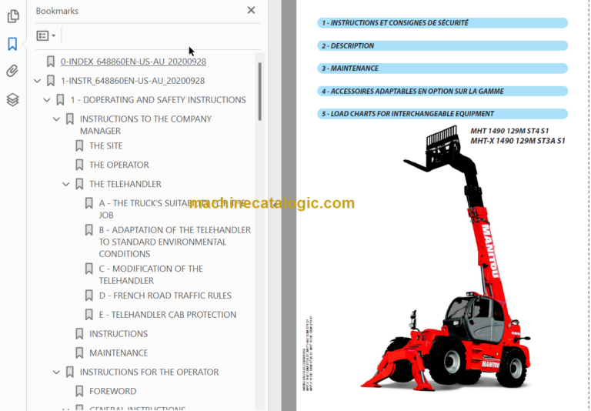Click the bookmarks panel vertical scrollbar
Image resolution: width=591 pixels, height=411 pixels.
tap(259, 92)
